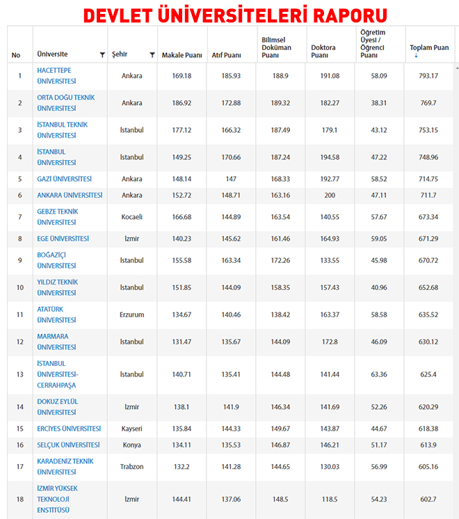Open ANKARA ÜNİVERSİTESİ link
Image resolution: width=459 pixels, height=519 pixels.
tap(70, 195)
